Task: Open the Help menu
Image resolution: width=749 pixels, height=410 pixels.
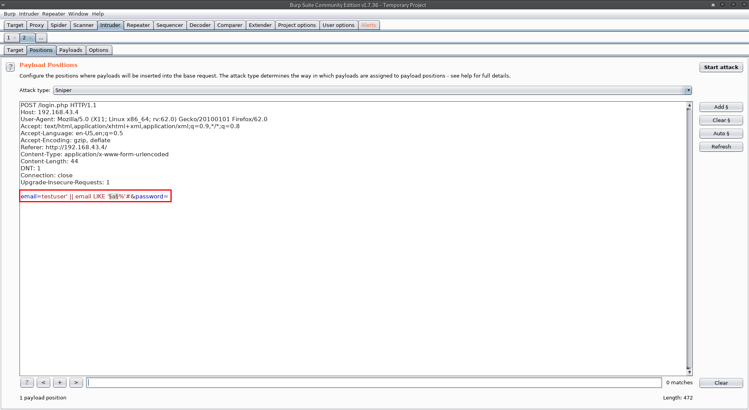Action: point(98,14)
